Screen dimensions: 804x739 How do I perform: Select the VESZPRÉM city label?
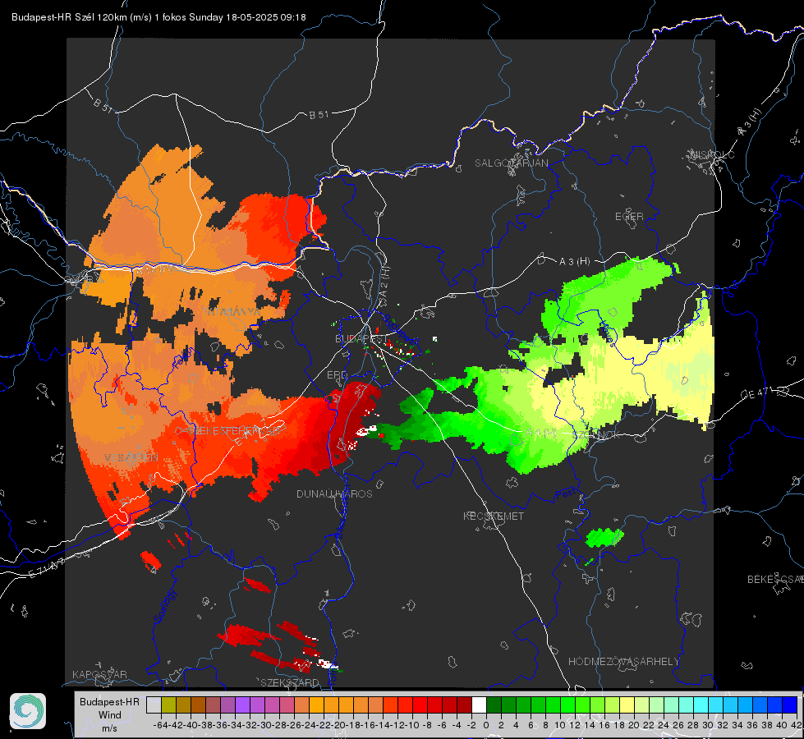(131, 457)
